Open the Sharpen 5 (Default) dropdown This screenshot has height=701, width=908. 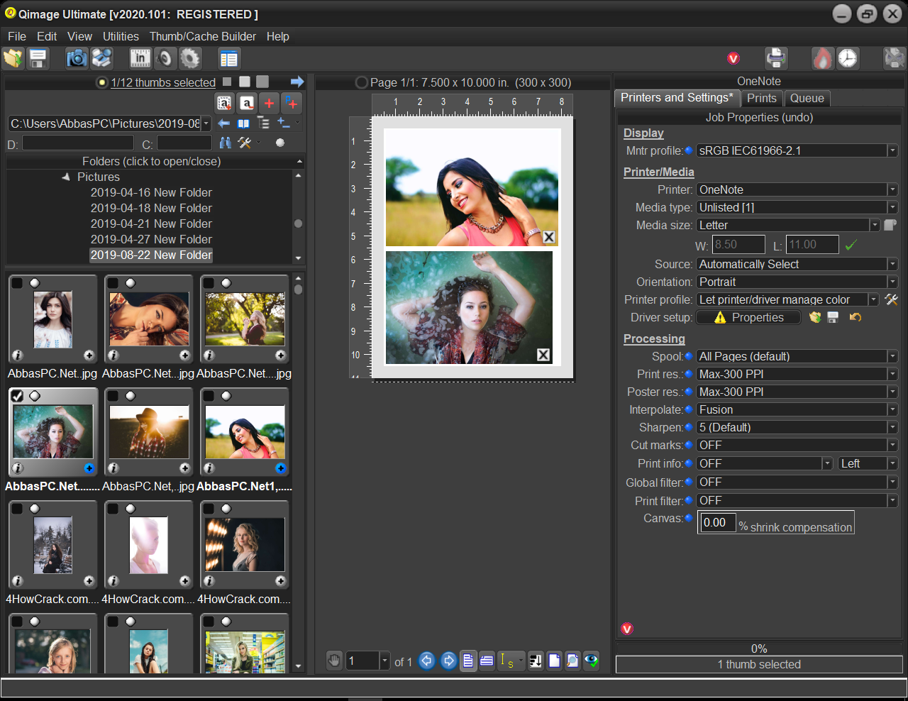pos(892,427)
